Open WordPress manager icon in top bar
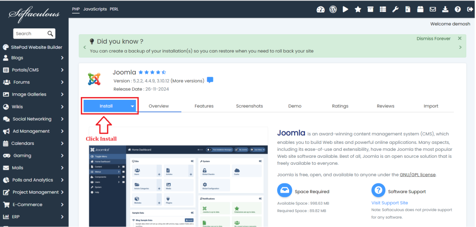 pos(333,9)
